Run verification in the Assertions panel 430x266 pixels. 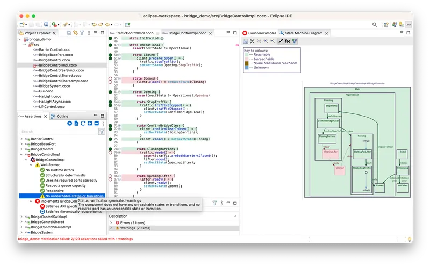click(70, 124)
